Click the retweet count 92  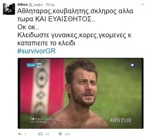point(47,134)
